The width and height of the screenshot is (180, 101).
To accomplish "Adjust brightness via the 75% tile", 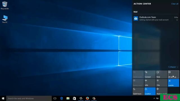I will [162, 83].
